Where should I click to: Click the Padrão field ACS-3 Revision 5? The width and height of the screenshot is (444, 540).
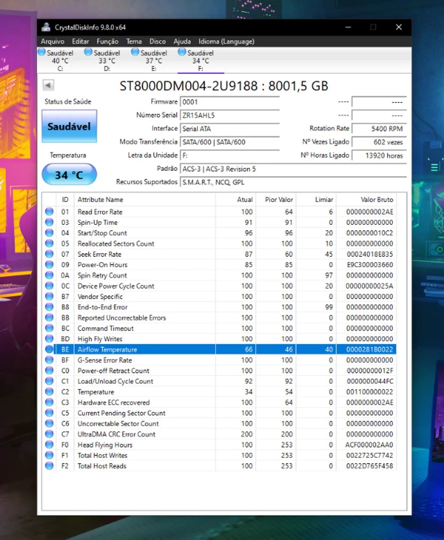click(x=293, y=169)
